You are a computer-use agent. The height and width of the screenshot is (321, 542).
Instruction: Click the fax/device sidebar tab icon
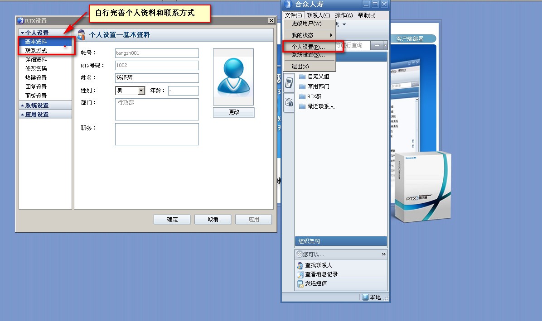coord(288,102)
